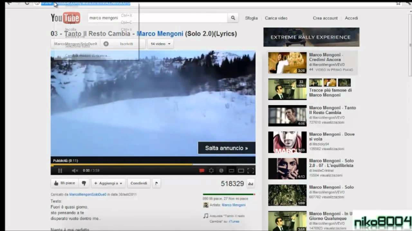Click the view count 518329
The image size is (412, 231).
pos(232,184)
